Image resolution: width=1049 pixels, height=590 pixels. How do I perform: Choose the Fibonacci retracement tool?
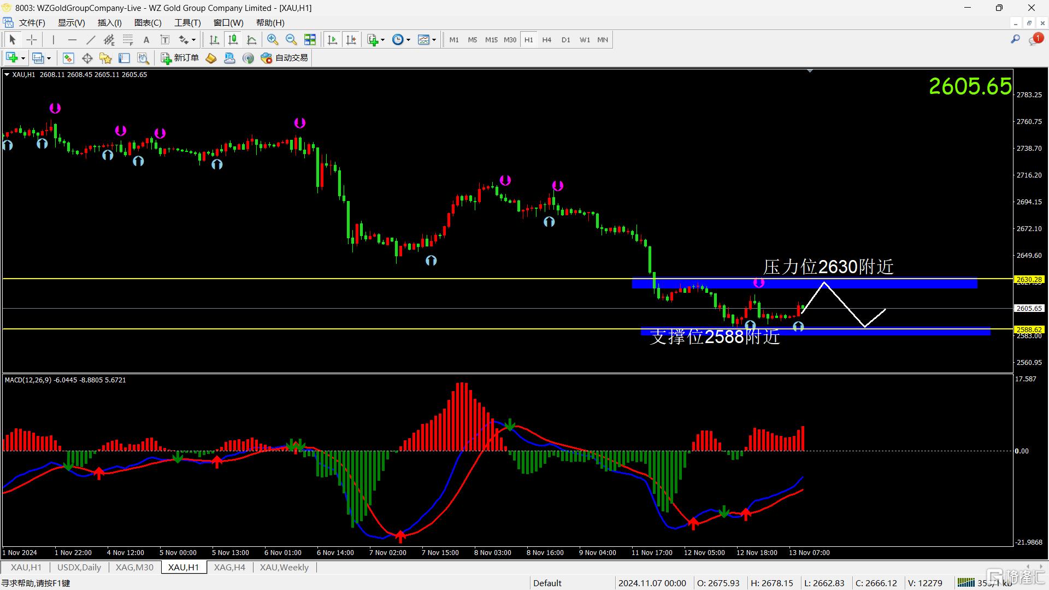pos(128,40)
